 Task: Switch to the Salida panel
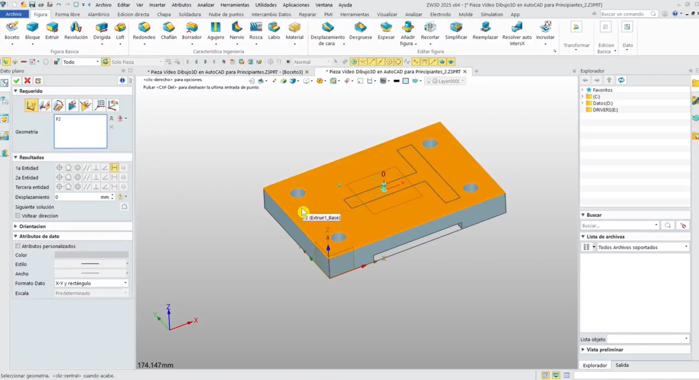pos(622,365)
